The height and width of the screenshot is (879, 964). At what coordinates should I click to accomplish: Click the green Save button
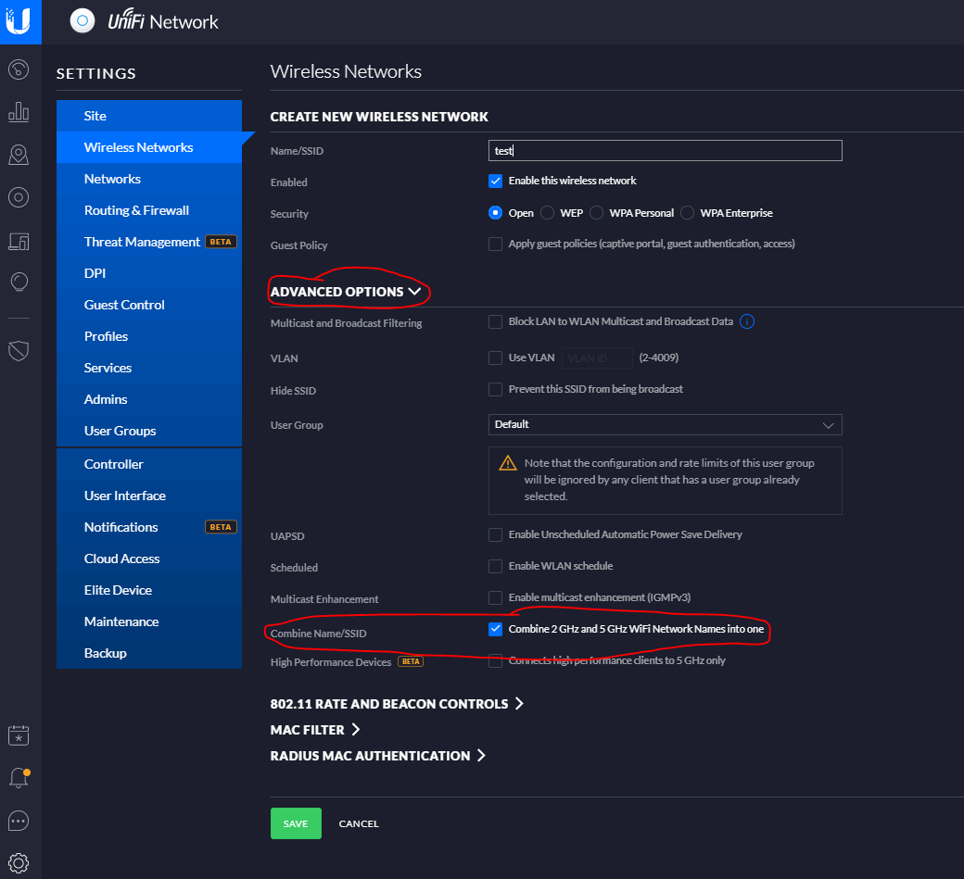point(296,823)
